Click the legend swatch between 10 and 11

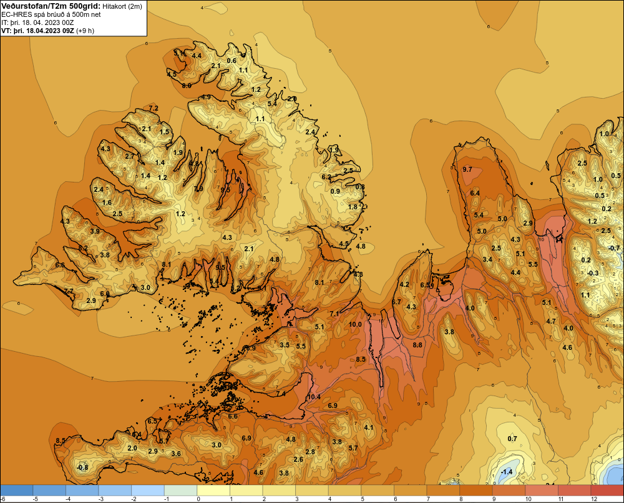(x=542, y=491)
